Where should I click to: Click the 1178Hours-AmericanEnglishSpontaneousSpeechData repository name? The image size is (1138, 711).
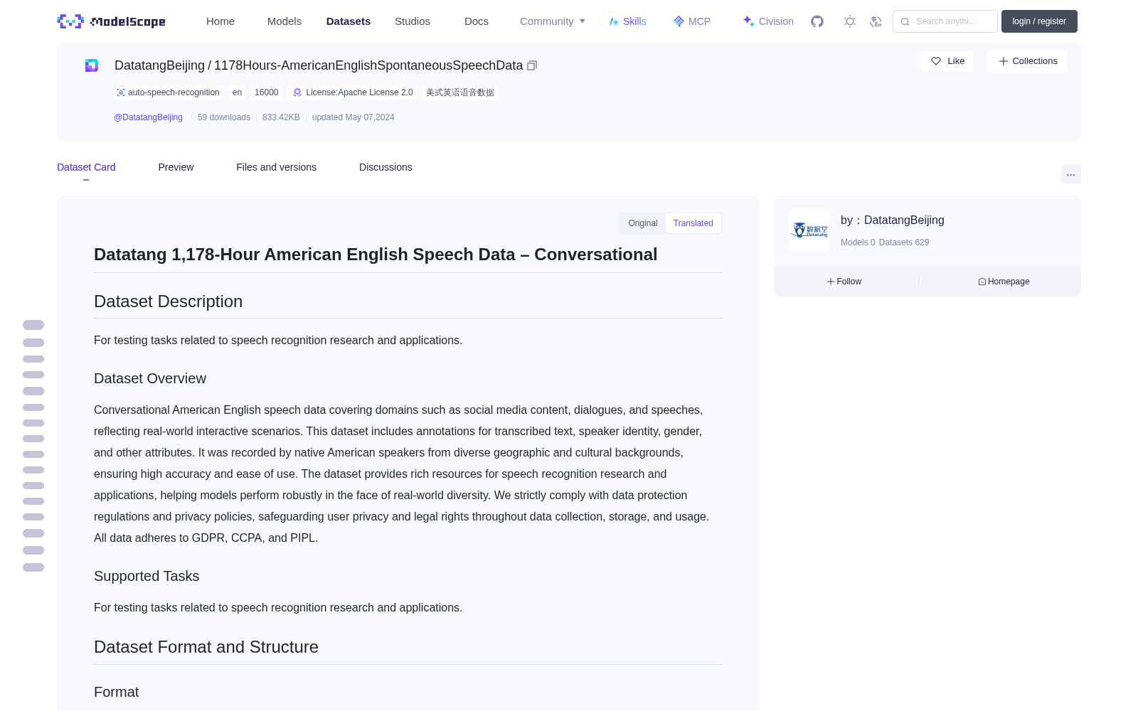point(368,65)
